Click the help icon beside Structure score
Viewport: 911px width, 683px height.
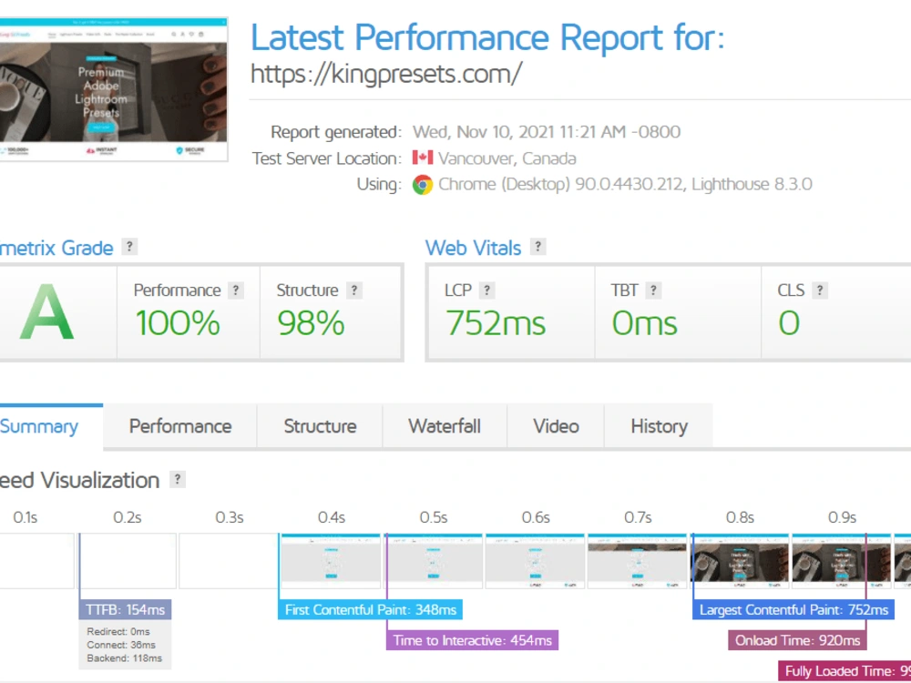pos(354,290)
